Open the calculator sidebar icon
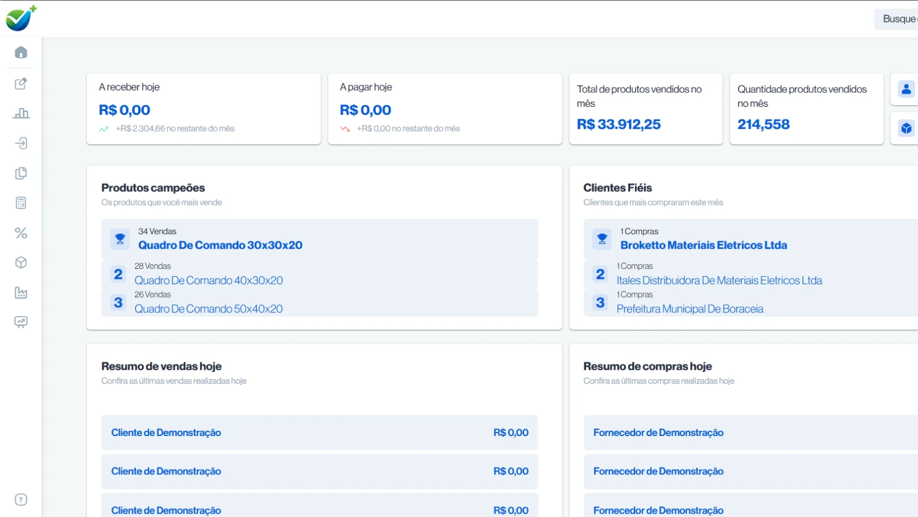This screenshot has width=918, height=517. click(x=21, y=203)
